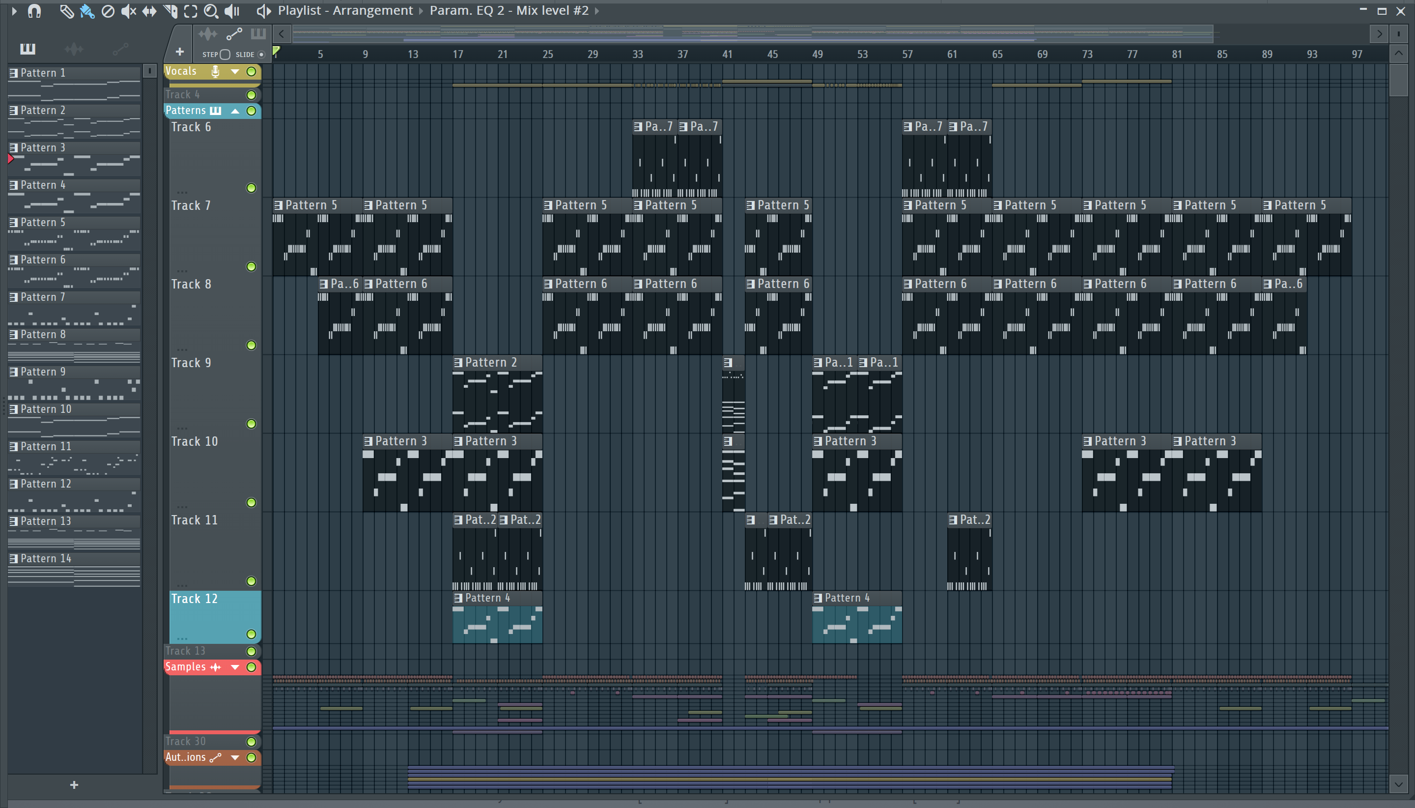
Task: Toggle the SLIDE radio option
Action: pos(261,55)
